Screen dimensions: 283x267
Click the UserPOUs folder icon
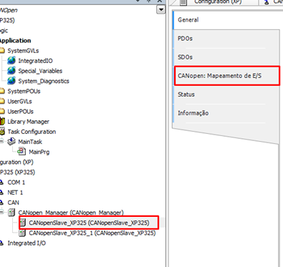pos(2,112)
